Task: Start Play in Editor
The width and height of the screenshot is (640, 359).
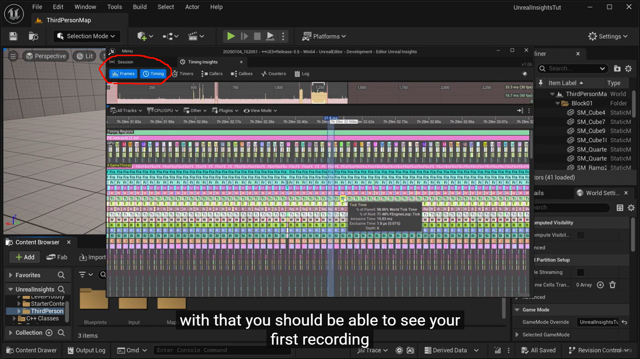Action: point(231,36)
